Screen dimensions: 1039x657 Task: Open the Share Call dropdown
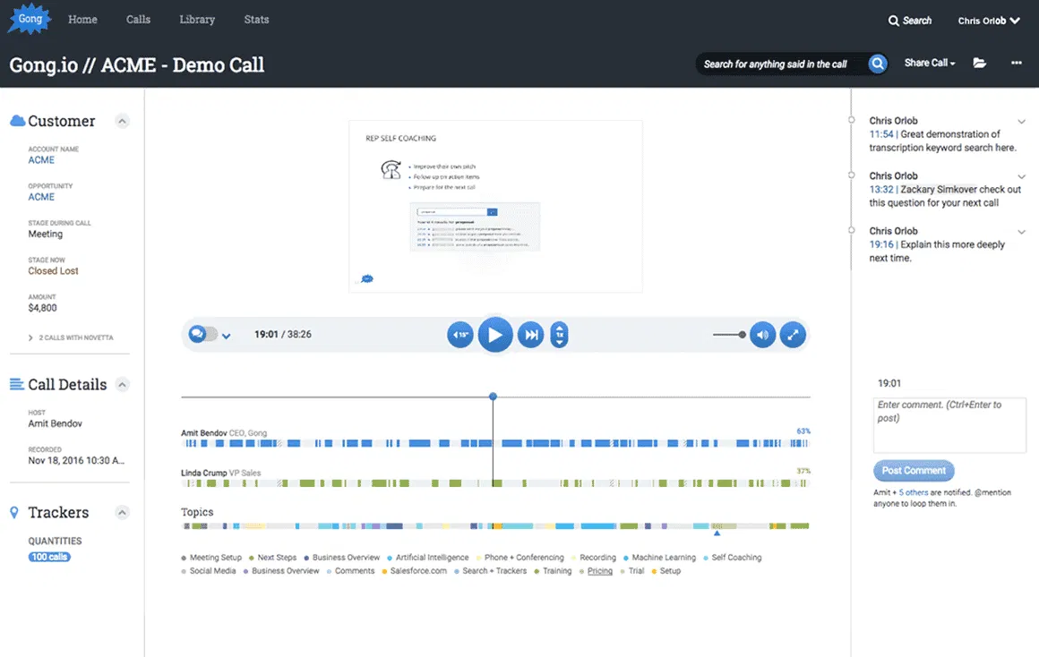pyautogui.click(x=930, y=64)
